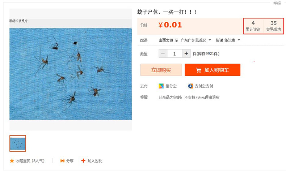Open the 快递 免运费 shipping dropdown
The height and width of the screenshot is (173, 286).
(228, 40)
